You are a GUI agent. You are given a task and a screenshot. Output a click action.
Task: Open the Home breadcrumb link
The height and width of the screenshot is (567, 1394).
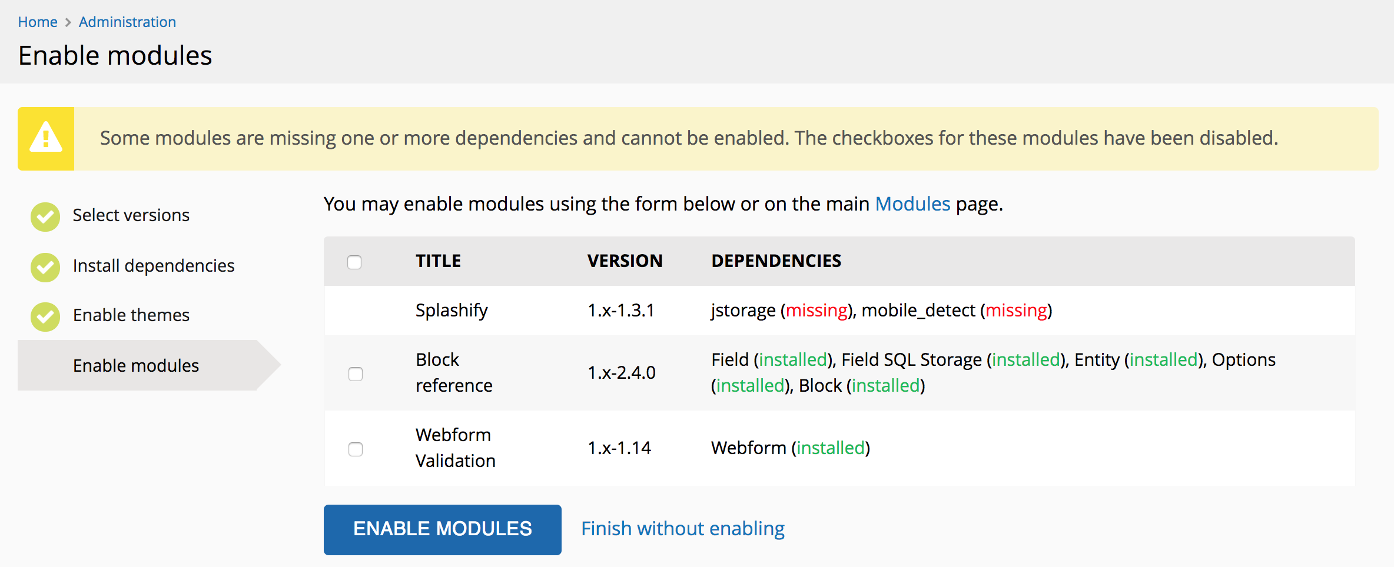pyautogui.click(x=38, y=21)
